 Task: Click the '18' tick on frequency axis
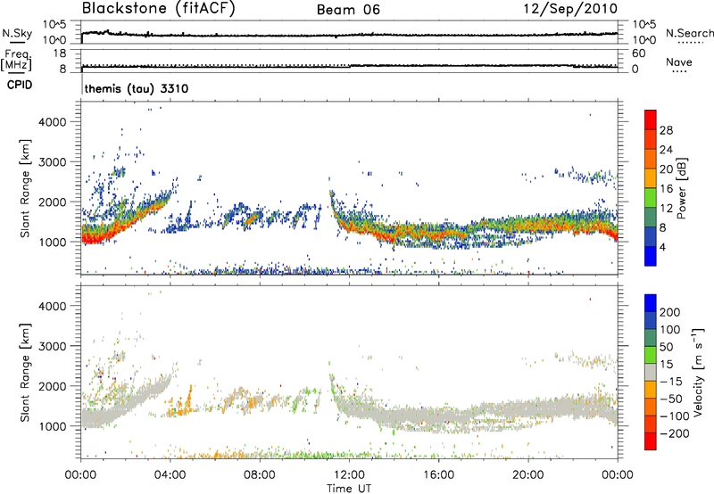click(60, 54)
